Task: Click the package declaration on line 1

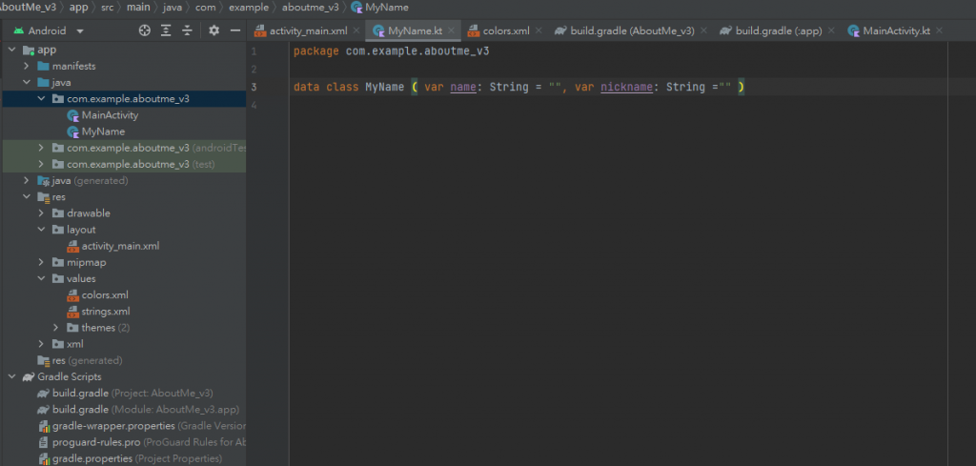Action: [x=392, y=51]
